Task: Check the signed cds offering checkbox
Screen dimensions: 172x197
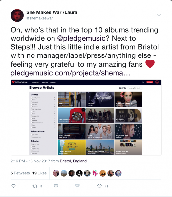Action: [32, 144]
